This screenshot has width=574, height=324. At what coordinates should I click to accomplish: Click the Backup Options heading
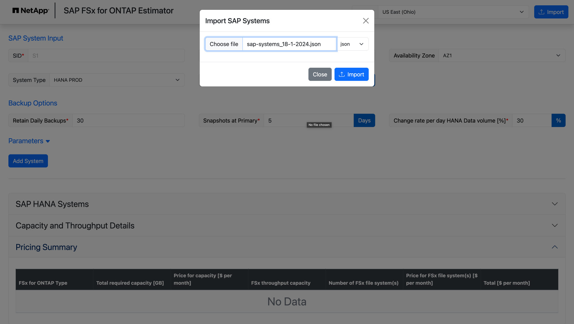click(x=33, y=103)
